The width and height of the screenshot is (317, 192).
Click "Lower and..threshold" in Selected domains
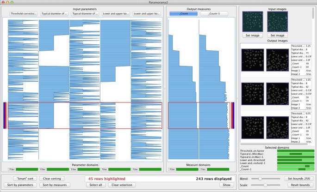(x=252, y=160)
